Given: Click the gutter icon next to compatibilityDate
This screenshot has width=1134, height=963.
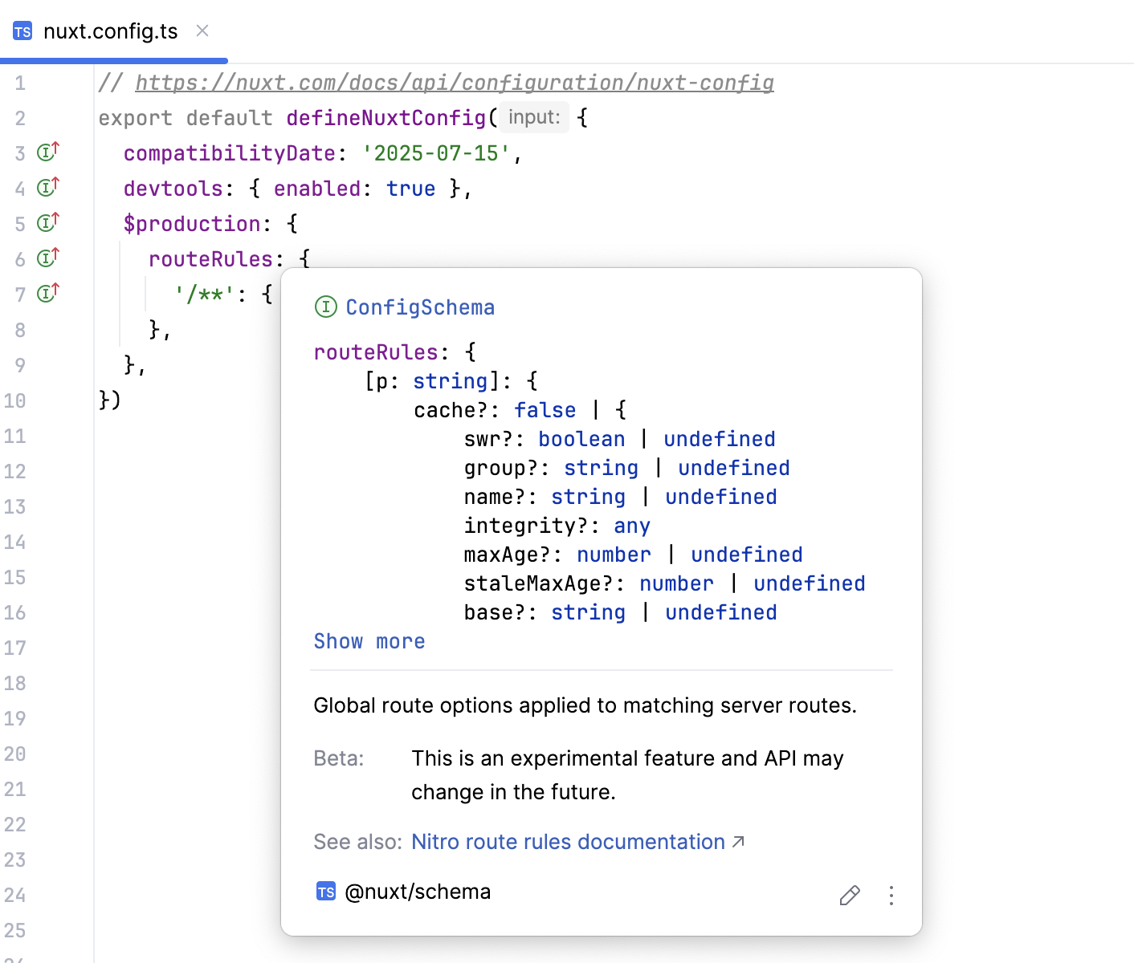Looking at the screenshot, I should pyautogui.click(x=46, y=152).
